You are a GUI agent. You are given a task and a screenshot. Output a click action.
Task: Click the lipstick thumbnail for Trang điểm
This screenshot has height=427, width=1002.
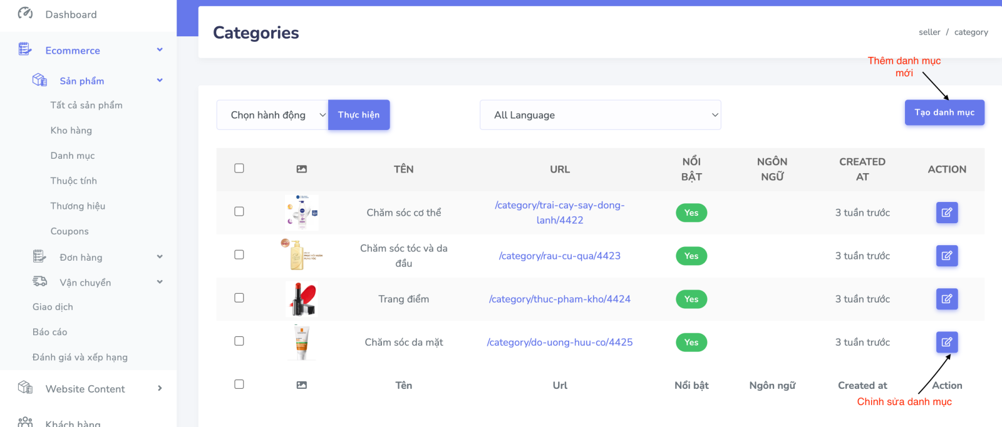[x=302, y=299]
